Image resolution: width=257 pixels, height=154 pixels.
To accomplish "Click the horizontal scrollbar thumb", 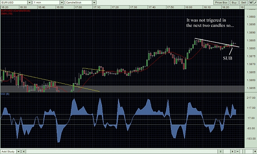I will 220,152.
